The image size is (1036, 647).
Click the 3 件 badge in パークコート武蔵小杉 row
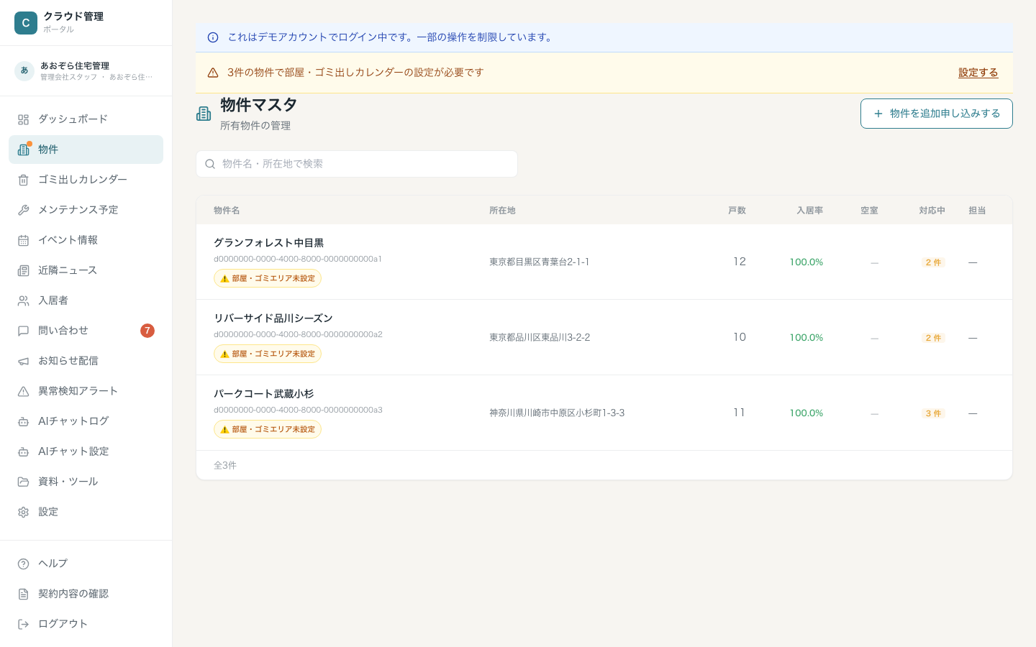tap(933, 413)
